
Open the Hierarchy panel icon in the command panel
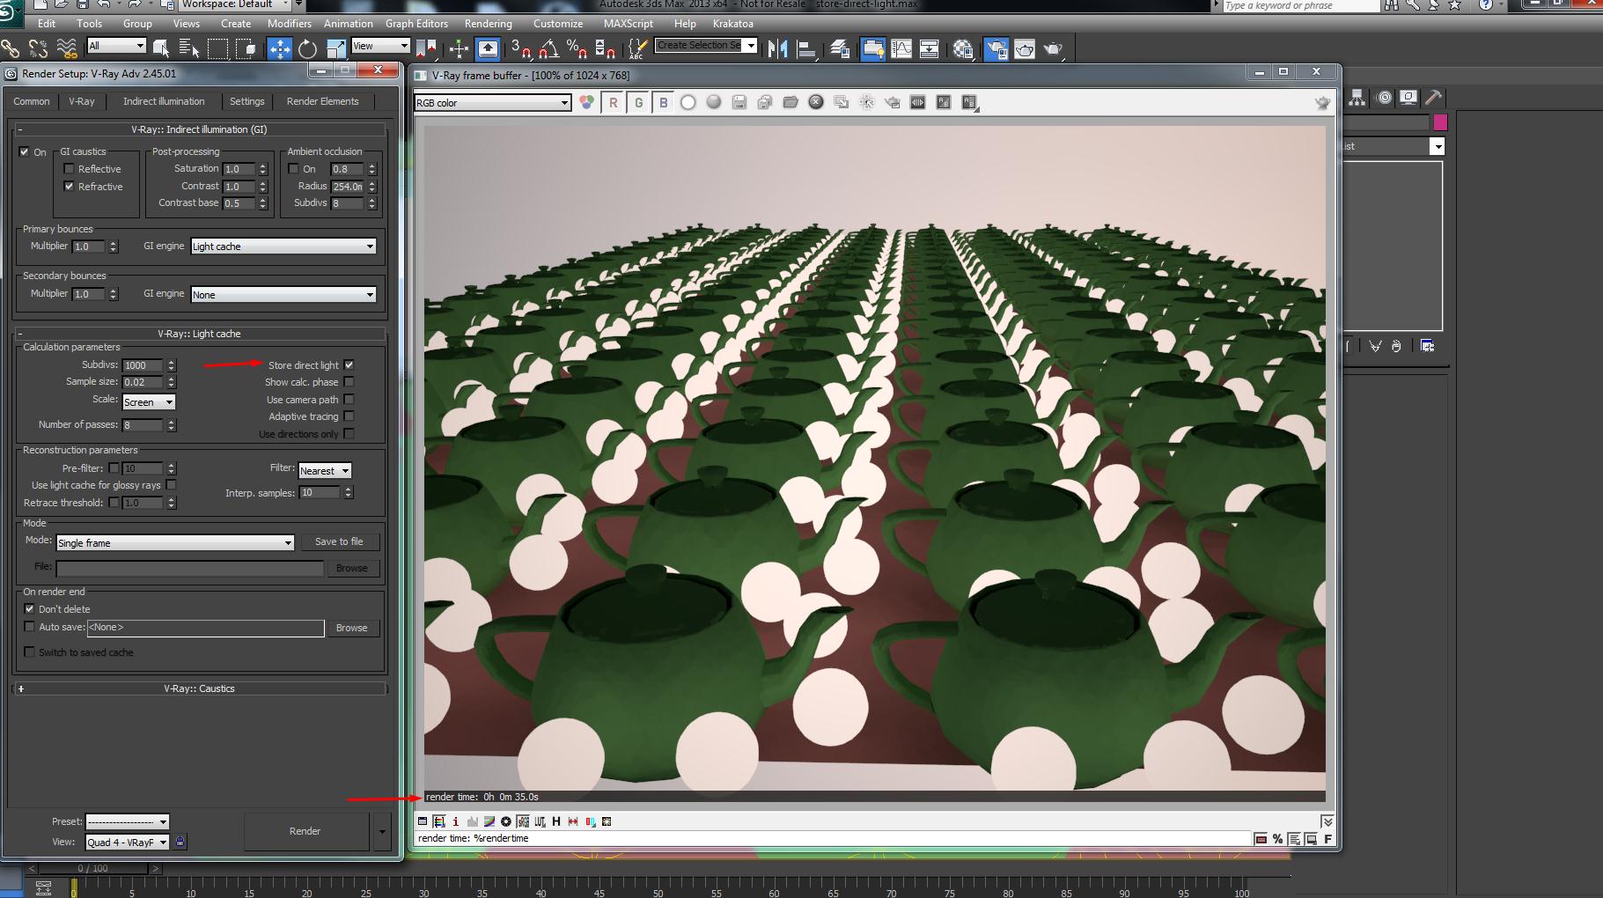coord(1357,98)
